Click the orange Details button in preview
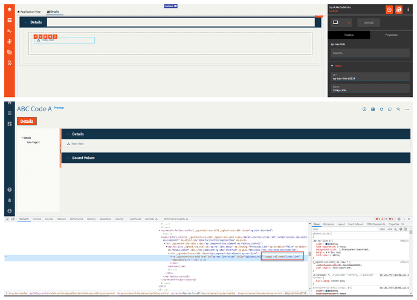 [27, 121]
